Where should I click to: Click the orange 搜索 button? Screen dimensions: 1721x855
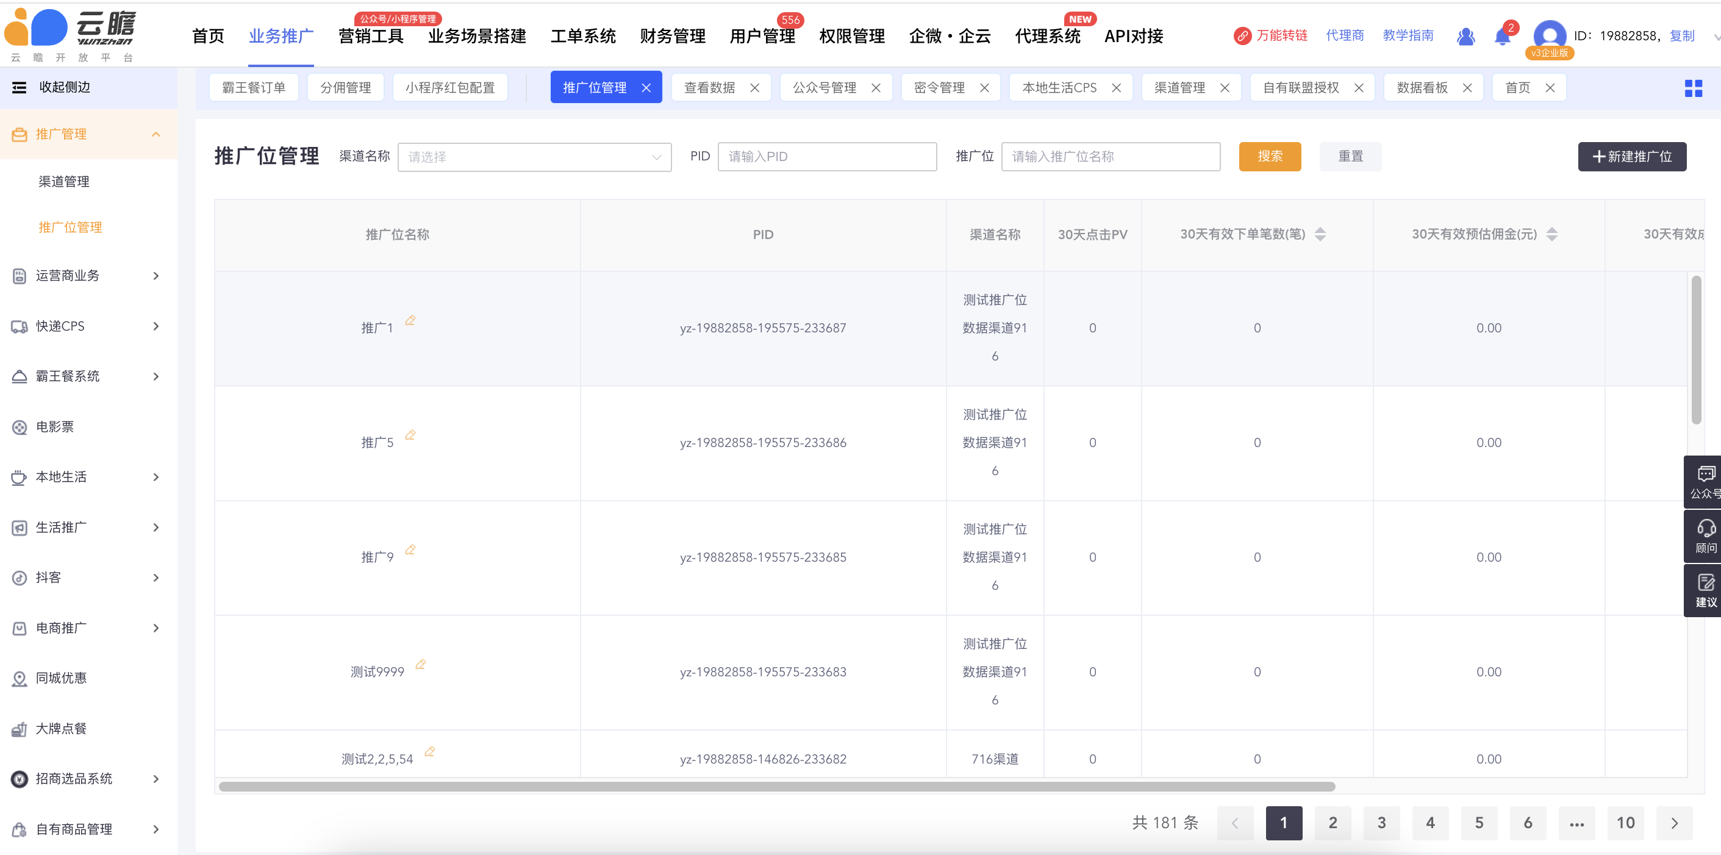[x=1269, y=156]
